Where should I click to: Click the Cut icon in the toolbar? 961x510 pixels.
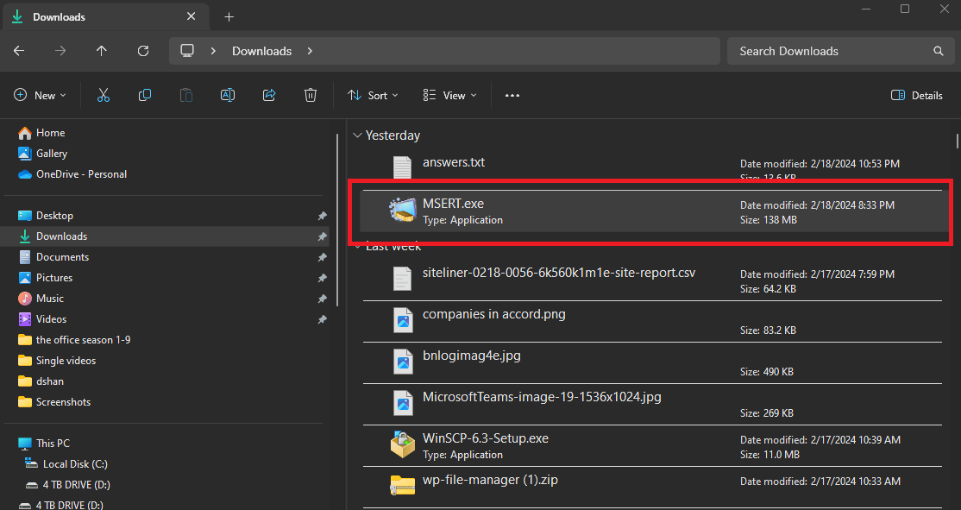(x=103, y=95)
